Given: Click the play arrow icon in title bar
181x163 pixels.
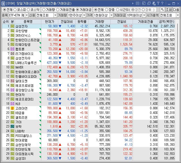Looking at the screenshot, I should point(133,4).
